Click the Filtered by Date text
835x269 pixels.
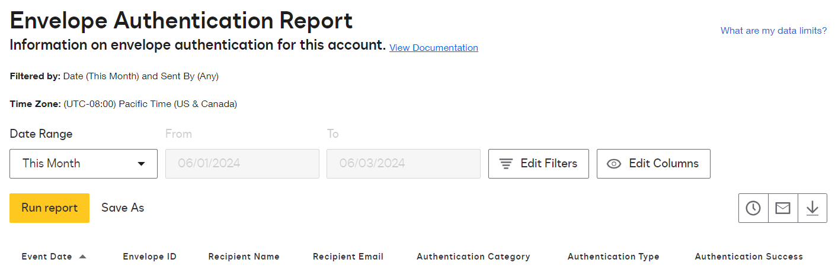click(x=114, y=76)
